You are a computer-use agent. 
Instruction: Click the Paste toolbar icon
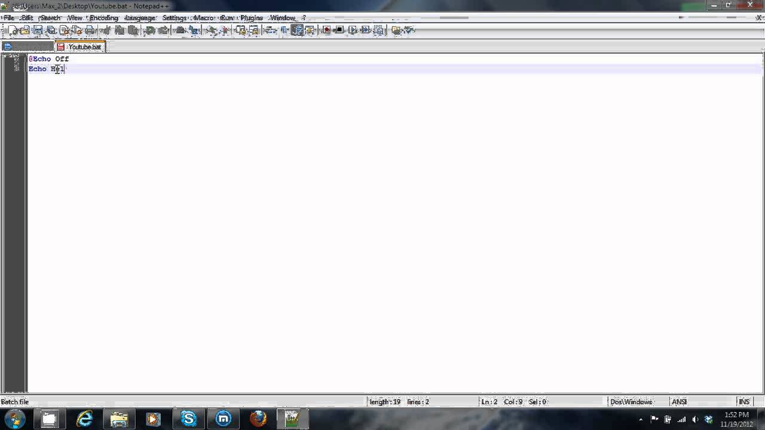[133, 30]
